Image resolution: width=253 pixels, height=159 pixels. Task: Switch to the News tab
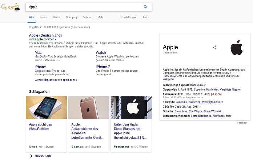(x=44, y=17)
